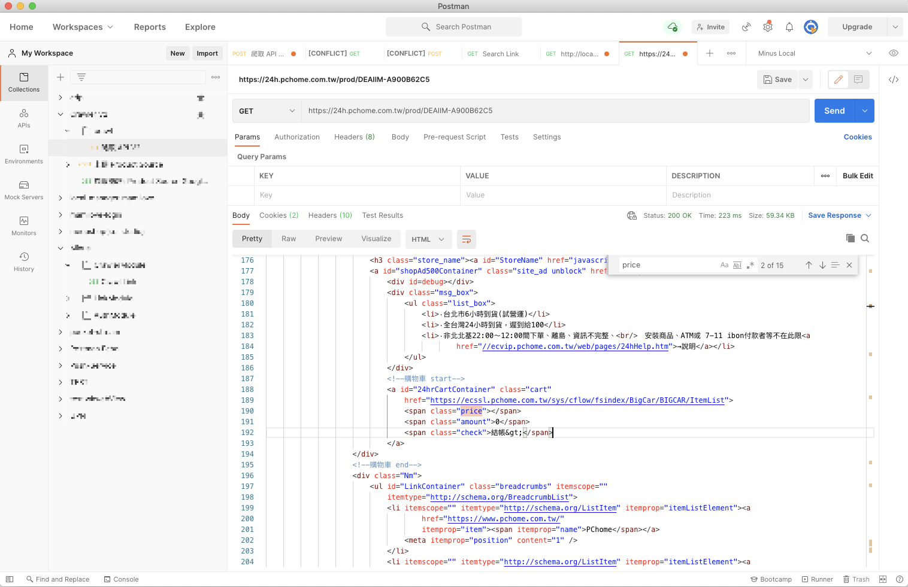The height and width of the screenshot is (587, 908).
Task: Add a new request tab
Action: 710,53
